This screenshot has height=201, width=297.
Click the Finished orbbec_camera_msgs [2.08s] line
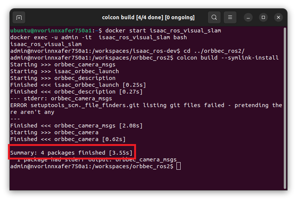[76, 126]
